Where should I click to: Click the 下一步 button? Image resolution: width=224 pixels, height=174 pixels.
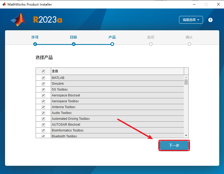pos(174,145)
